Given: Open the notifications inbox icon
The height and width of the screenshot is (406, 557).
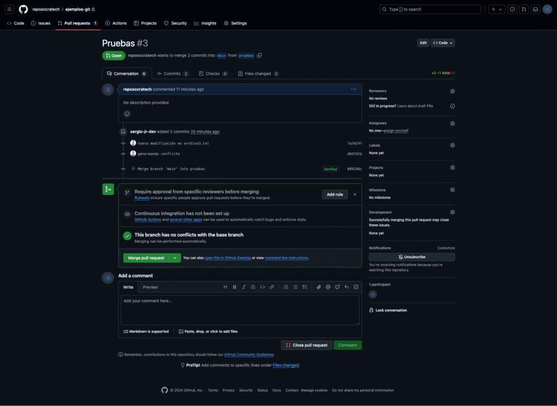Looking at the screenshot, I should 536,9.
